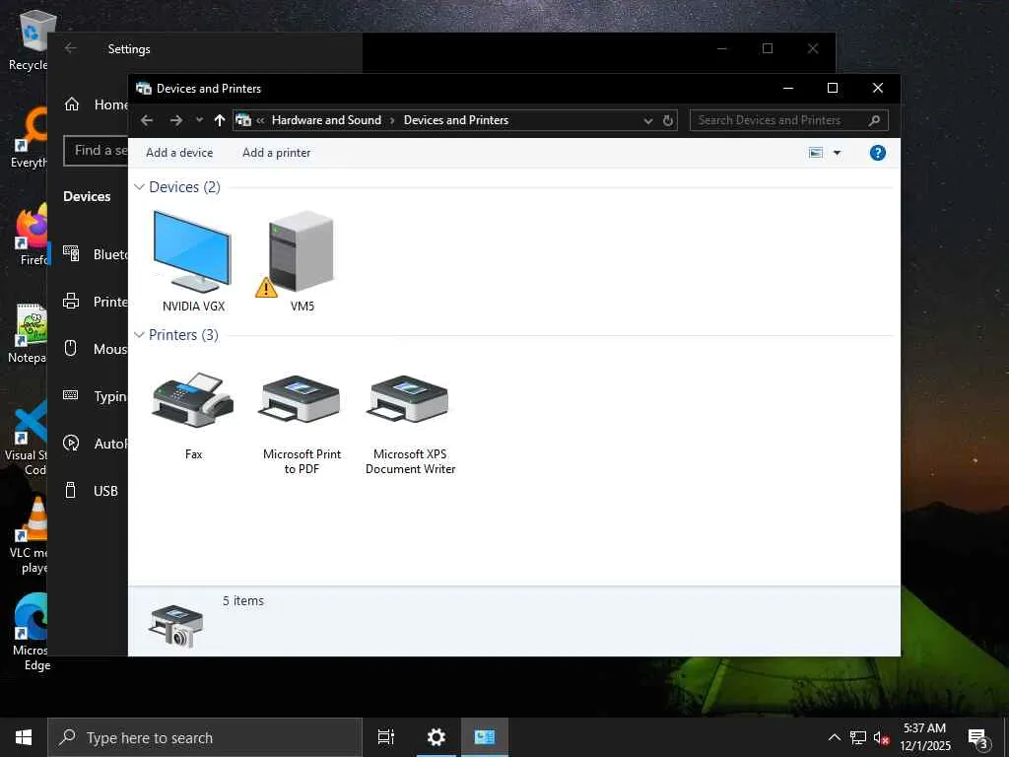Open Typing section in Settings sidebar
1009x757 pixels.
click(x=96, y=396)
